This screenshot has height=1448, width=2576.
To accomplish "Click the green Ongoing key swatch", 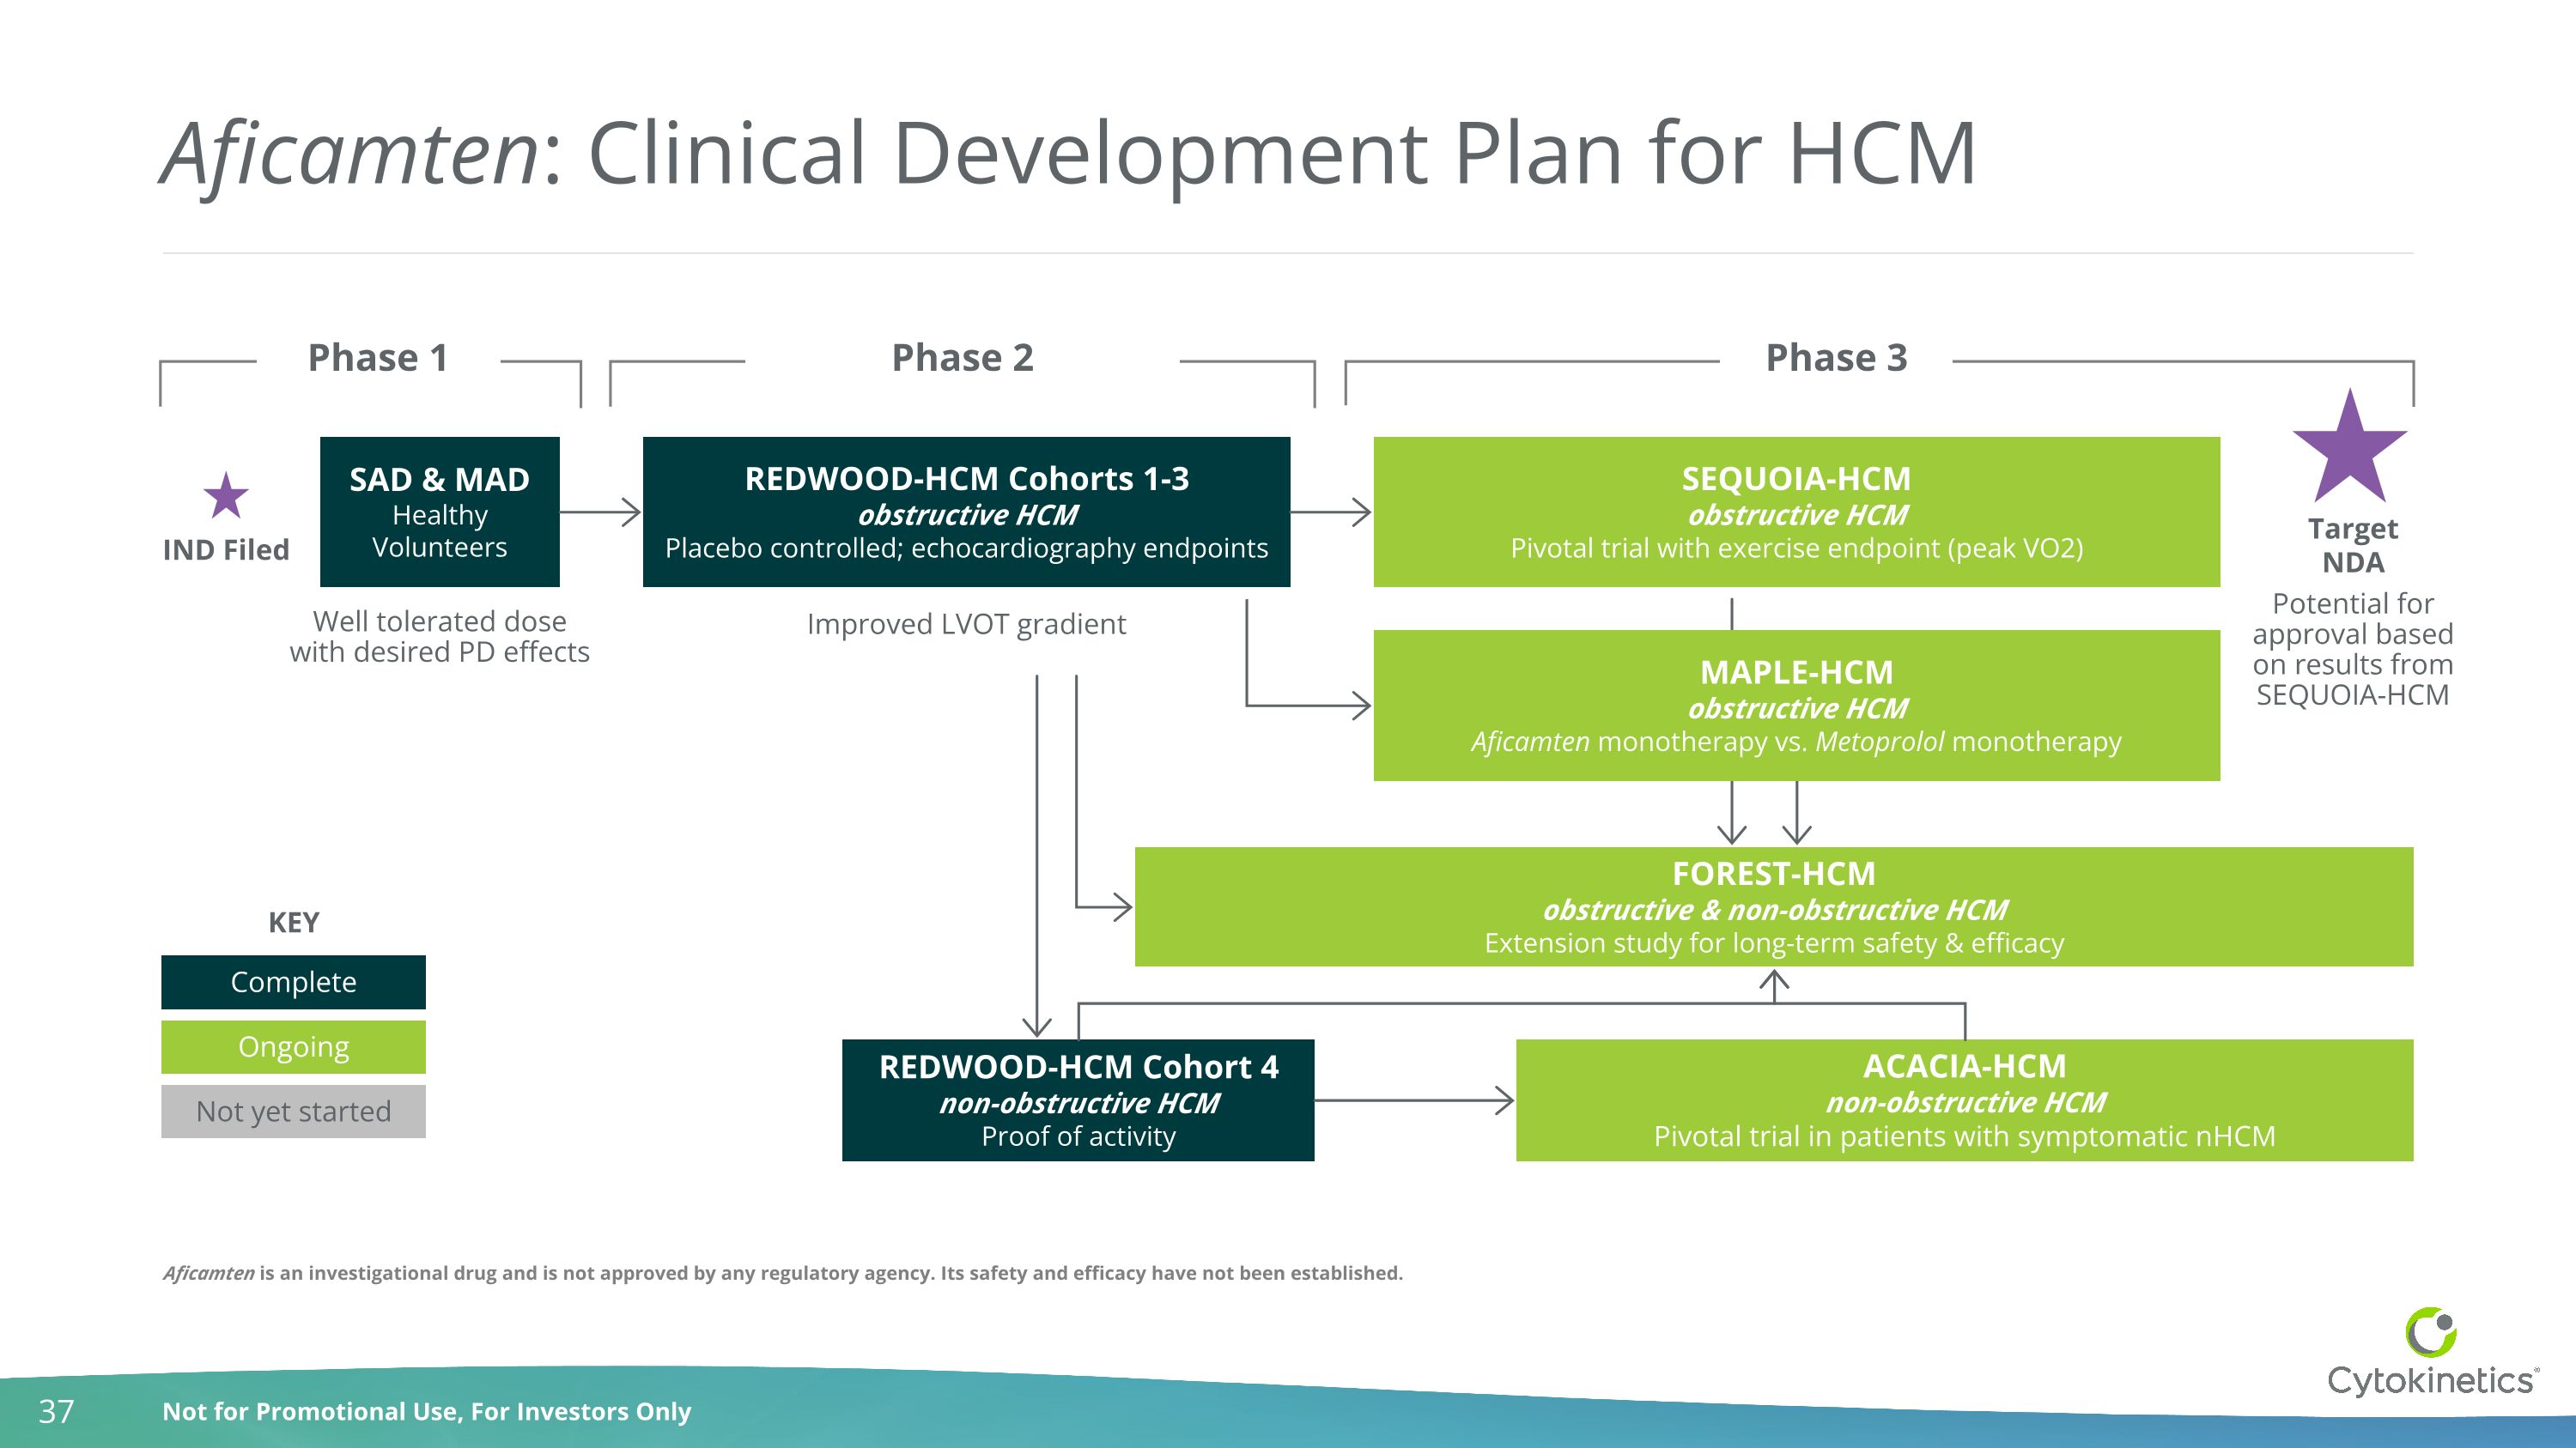I will click(293, 1046).
